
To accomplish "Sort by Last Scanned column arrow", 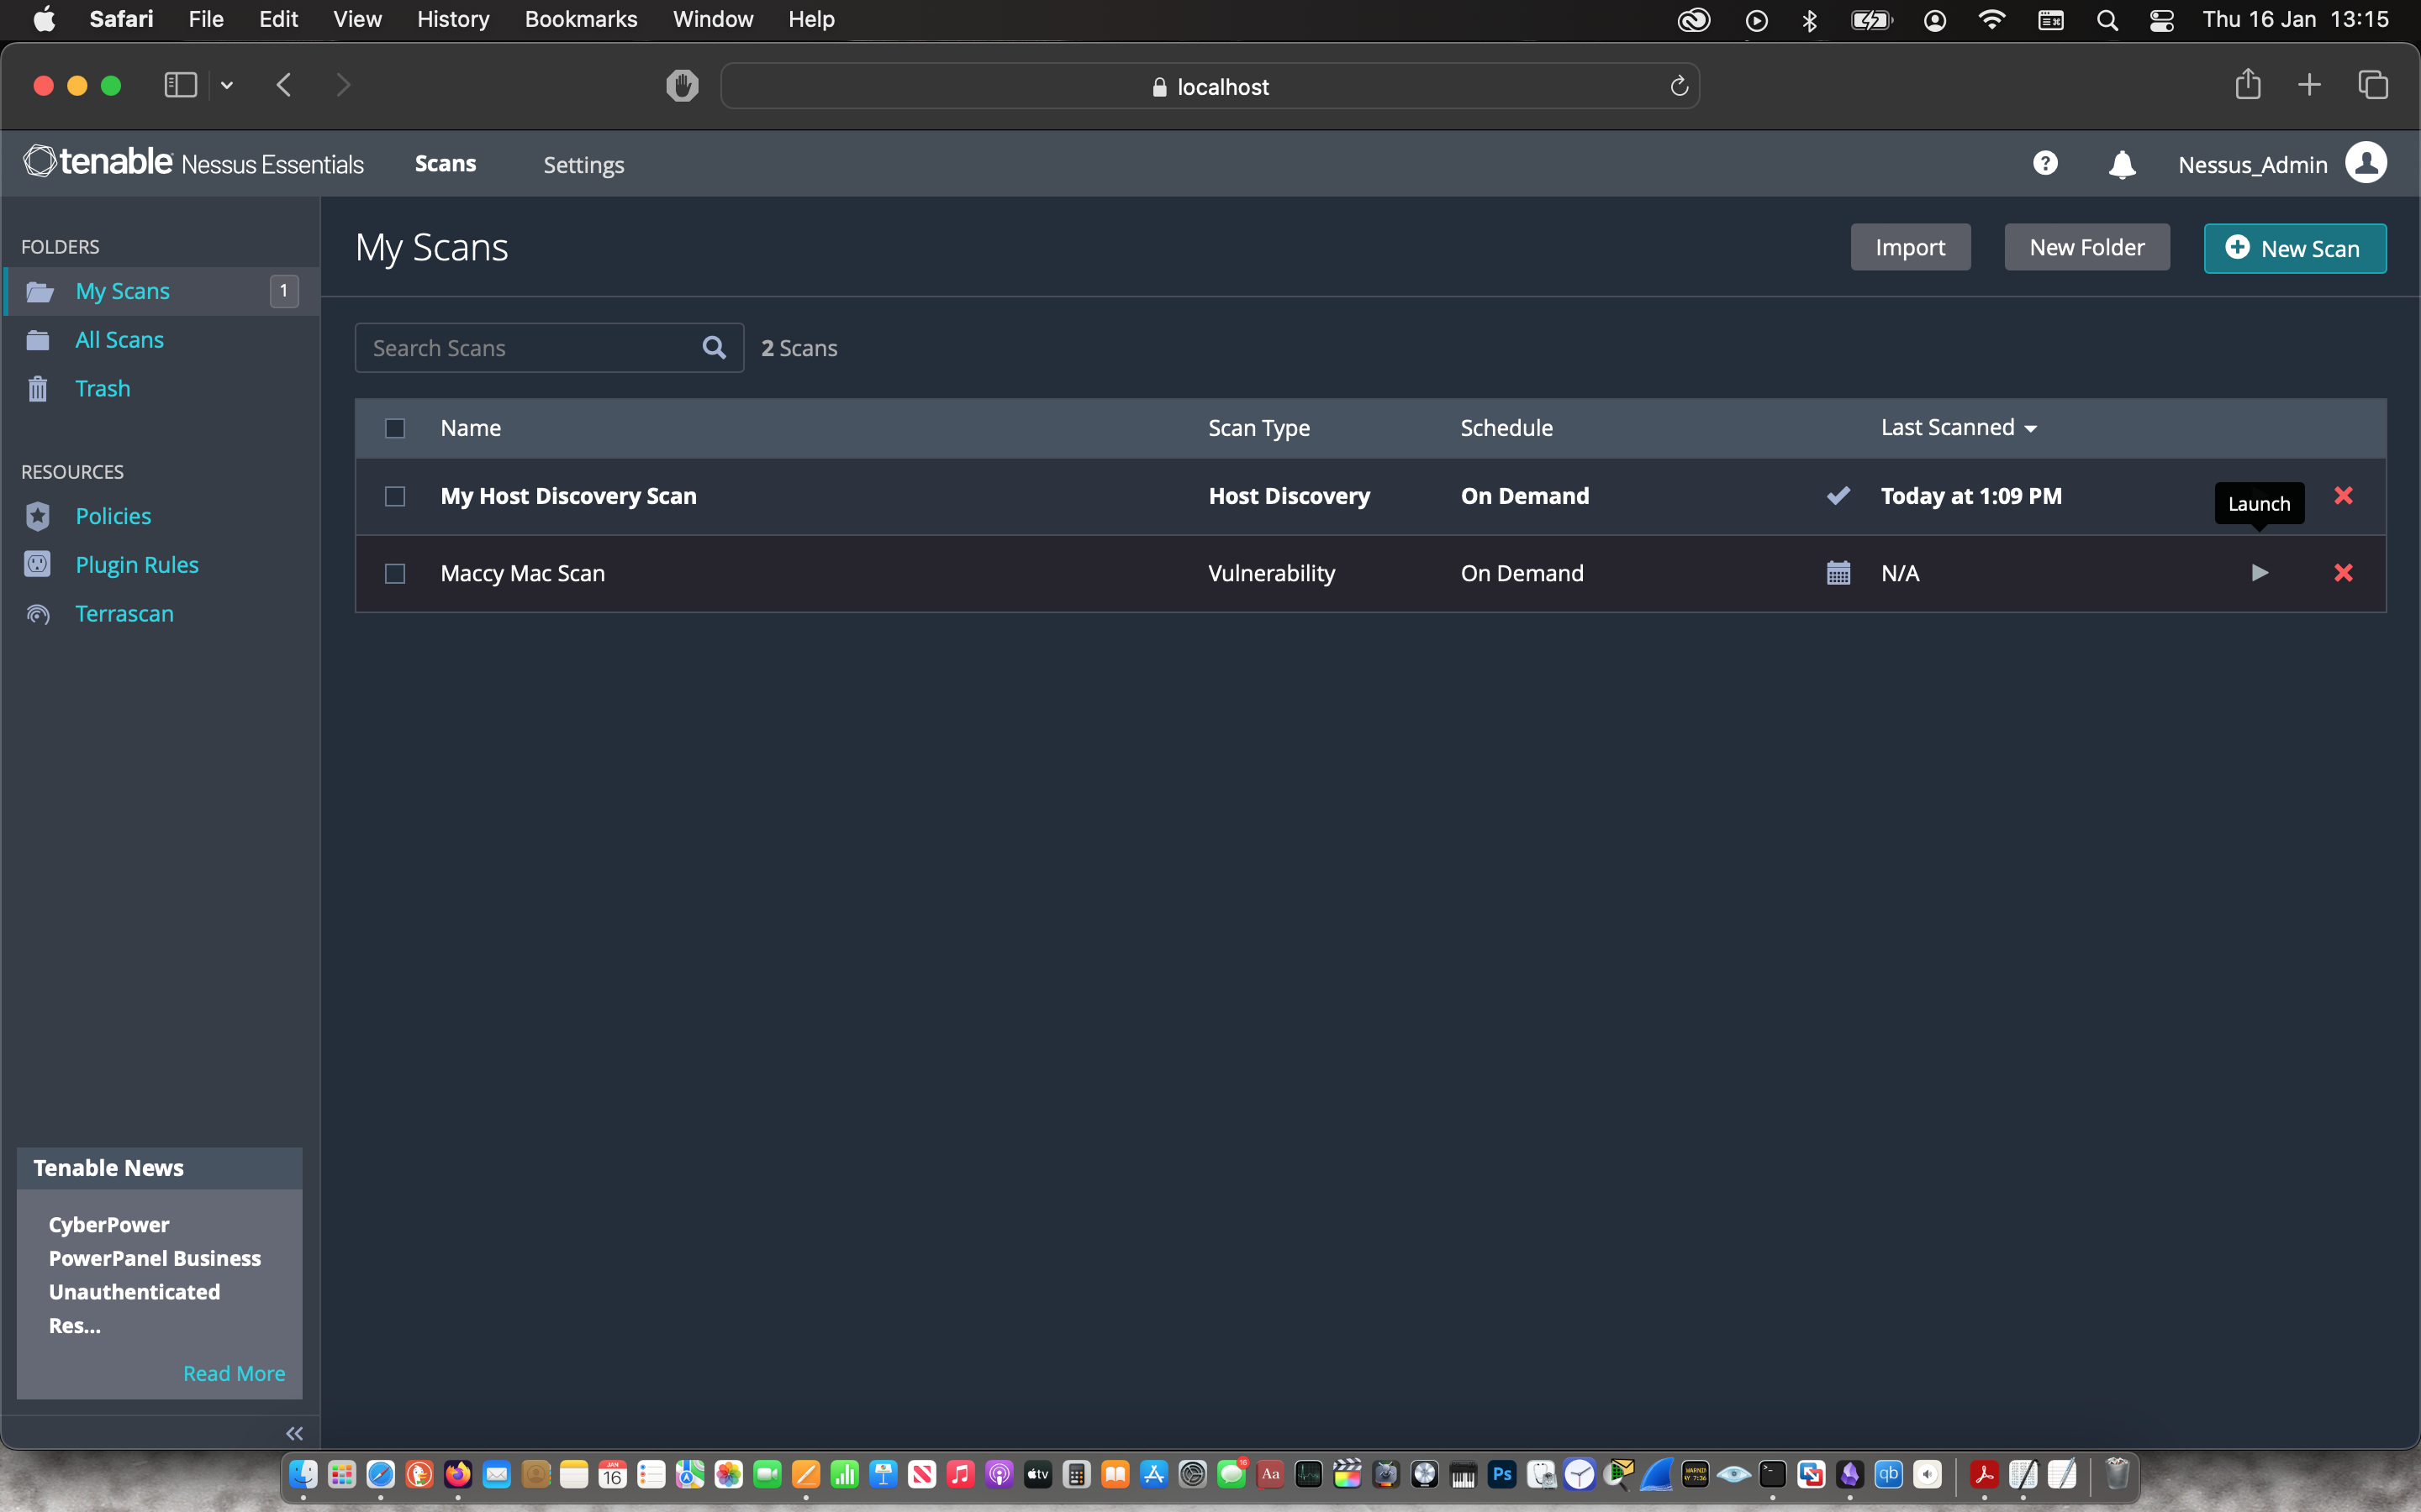I will (x=2030, y=429).
